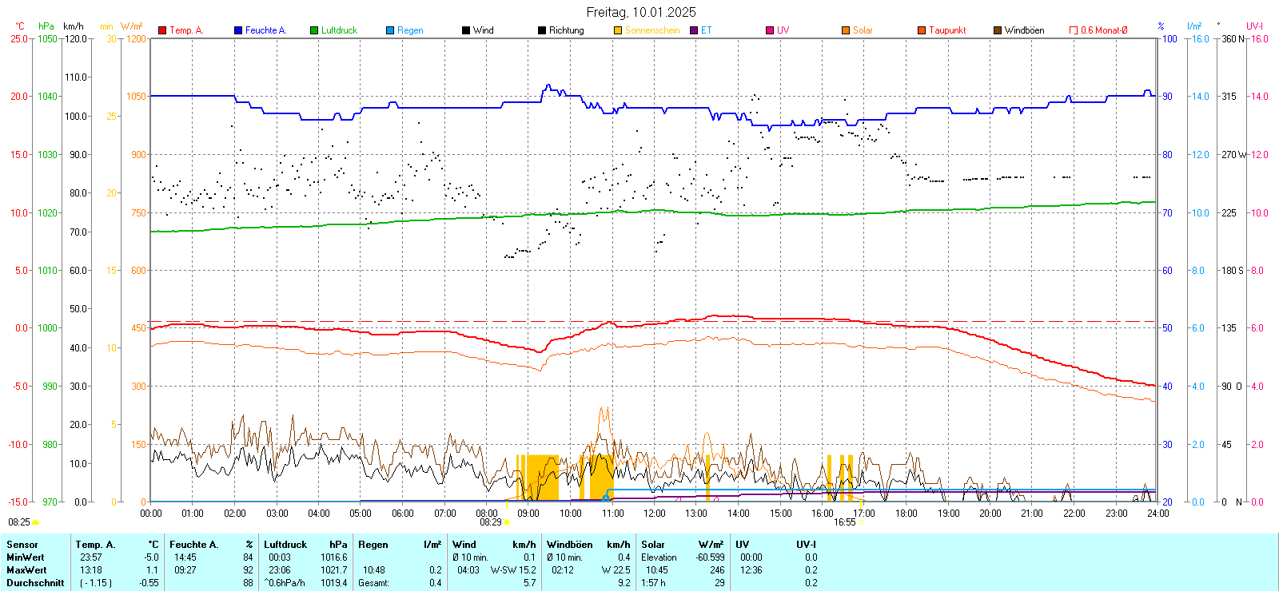Click the magenta UV legend square

tap(770, 30)
